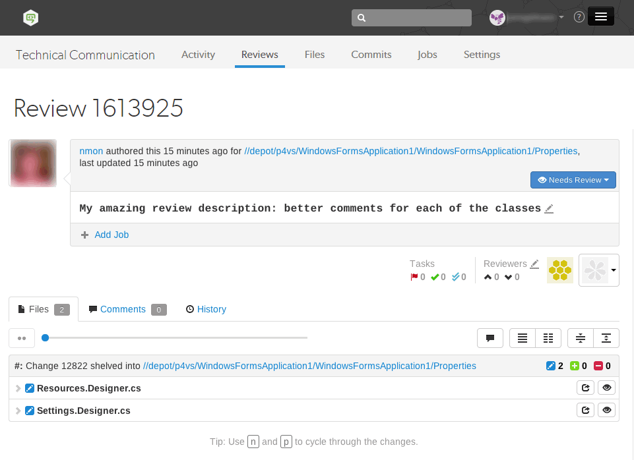The height and width of the screenshot is (460, 634).
Task: Edit review description pencil icon
Action: click(x=549, y=208)
